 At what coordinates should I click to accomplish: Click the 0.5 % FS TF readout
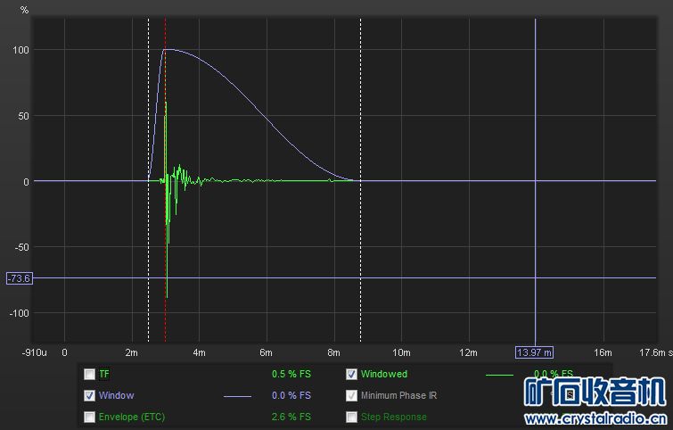pos(291,374)
